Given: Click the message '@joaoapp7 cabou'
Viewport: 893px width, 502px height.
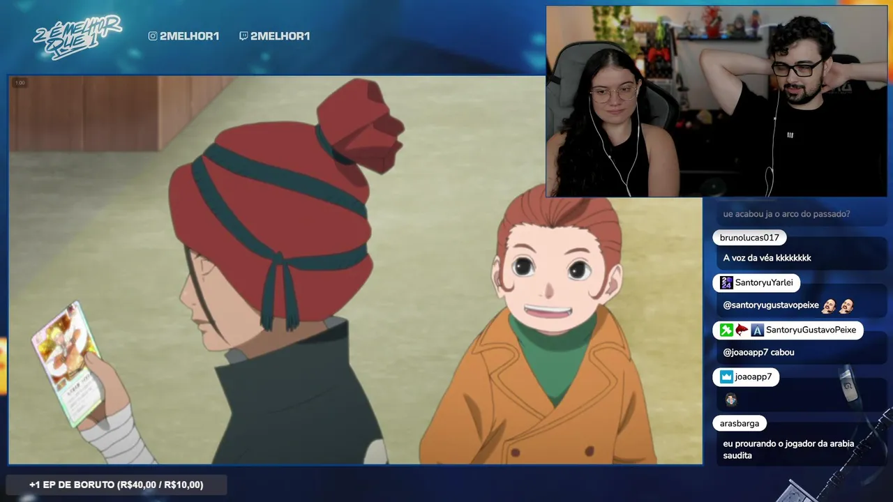Looking at the screenshot, I should click(759, 353).
